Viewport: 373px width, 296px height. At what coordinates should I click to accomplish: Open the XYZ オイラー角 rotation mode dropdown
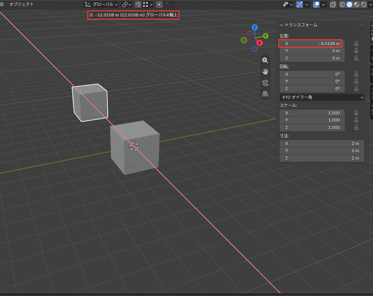coord(322,97)
